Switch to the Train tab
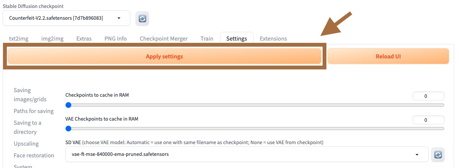The width and height of the screenshot is (459, 168). click(207, 38)
